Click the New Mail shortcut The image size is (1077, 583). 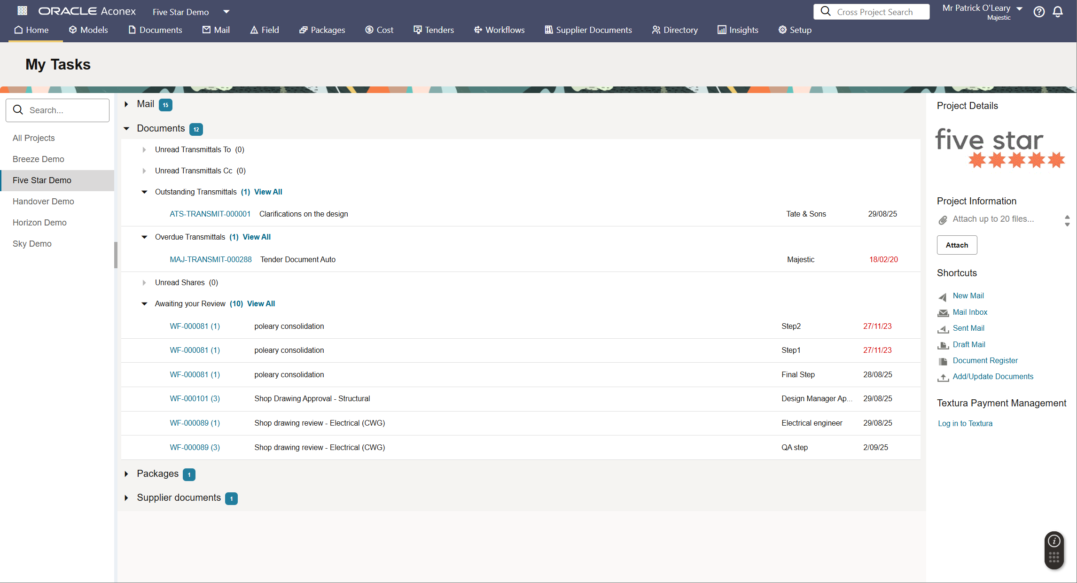[x=968, y=296]
